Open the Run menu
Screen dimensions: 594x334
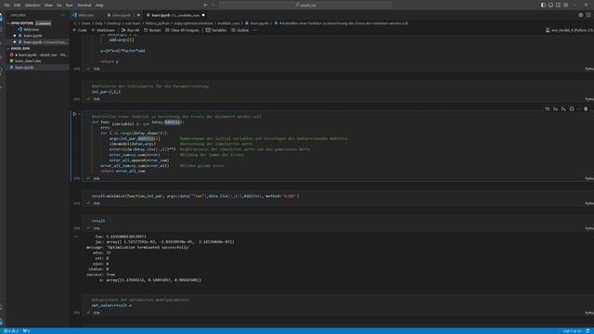(x=70, y=6)
